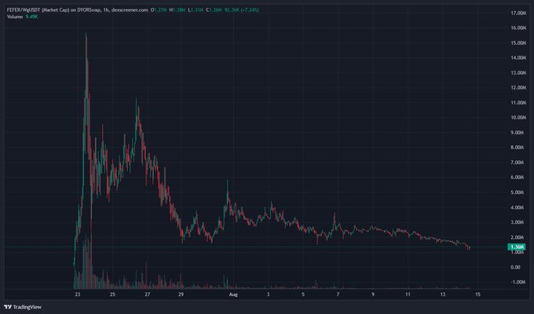Click the Aug label on time axis
534x314 pixels.
(233, 294)
